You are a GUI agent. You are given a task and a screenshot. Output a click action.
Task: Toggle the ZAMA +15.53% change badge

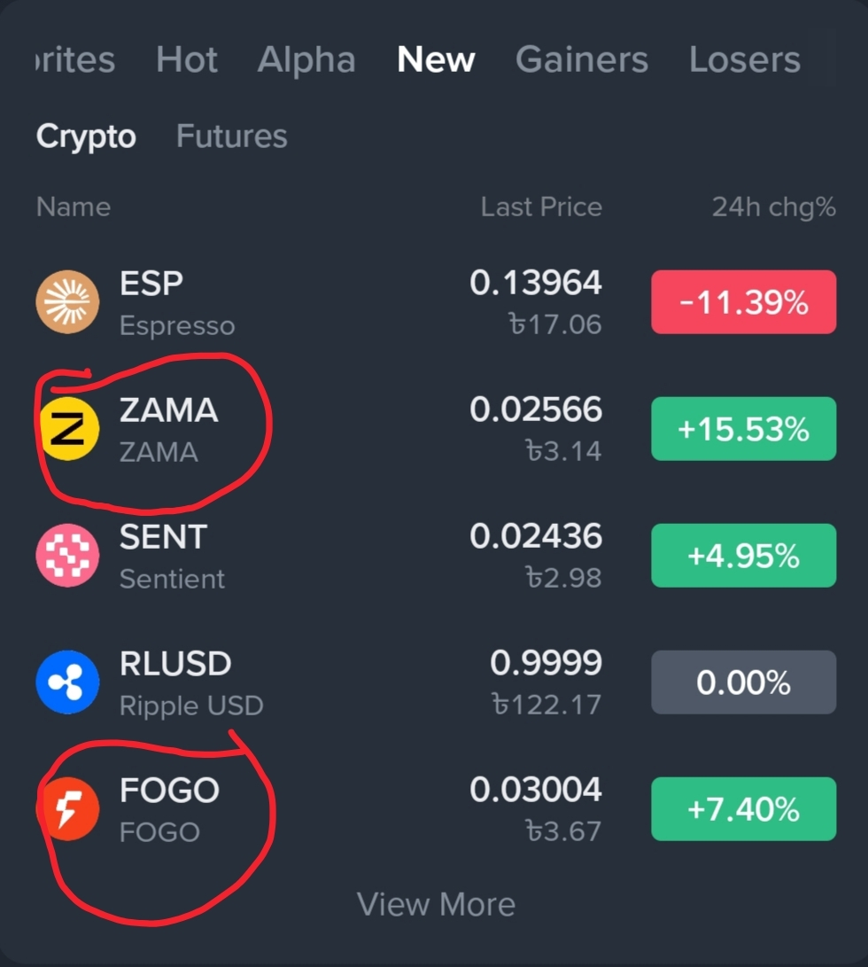[743, 429]
